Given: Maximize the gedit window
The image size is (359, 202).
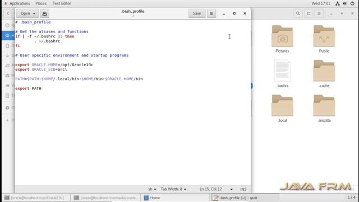Looking at the screenshot, I should [234, 13].
